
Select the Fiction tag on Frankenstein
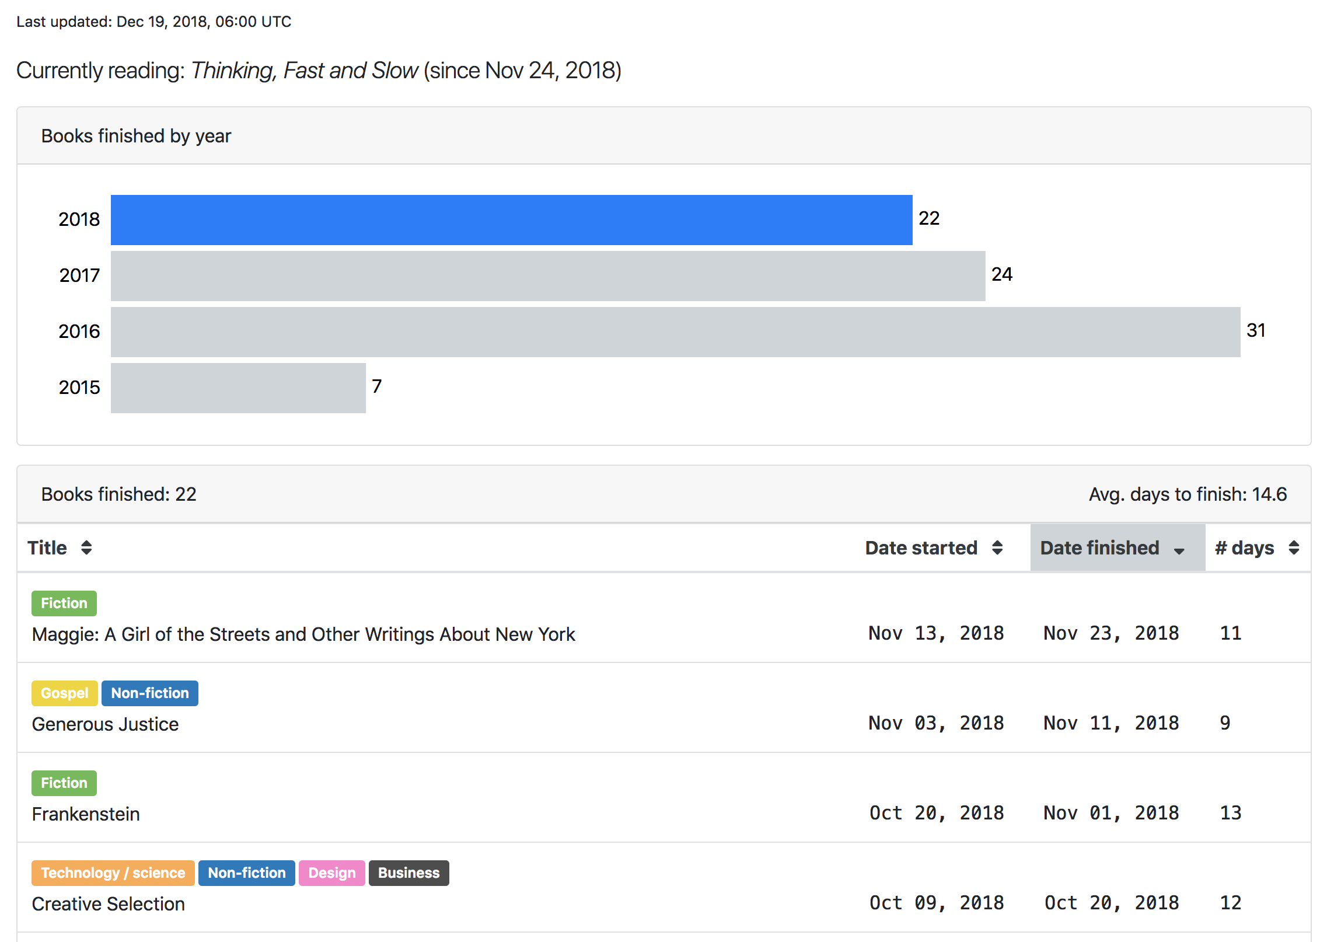click(x=64, y=783)
